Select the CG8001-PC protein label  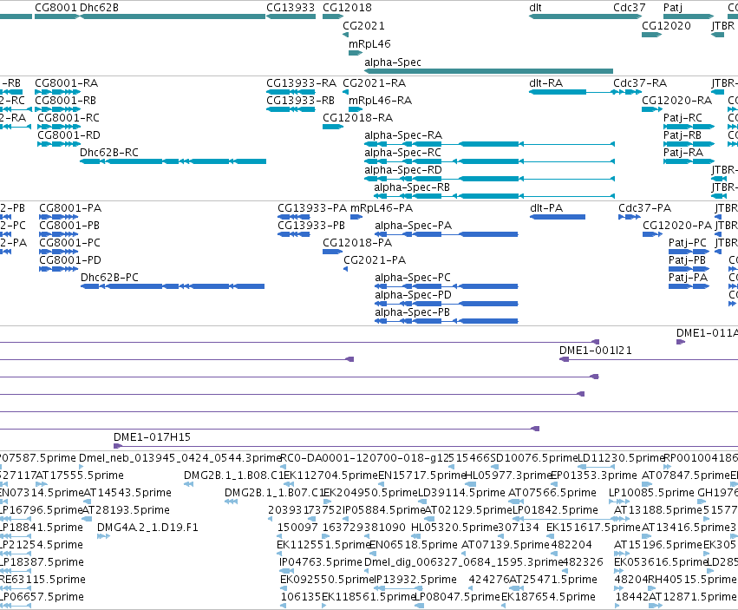pos(69,243)
